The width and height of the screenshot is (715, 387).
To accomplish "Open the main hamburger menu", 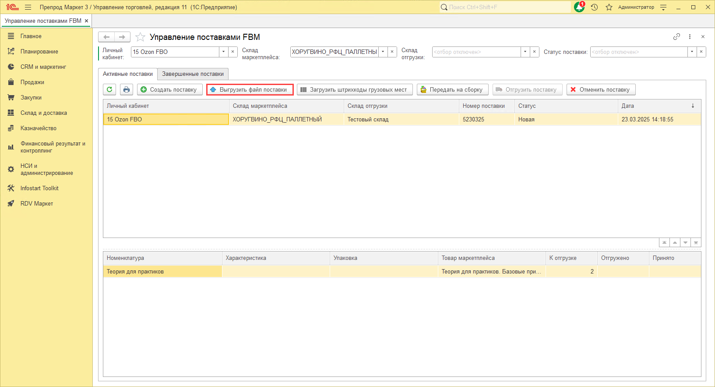I will coord(28,7).
